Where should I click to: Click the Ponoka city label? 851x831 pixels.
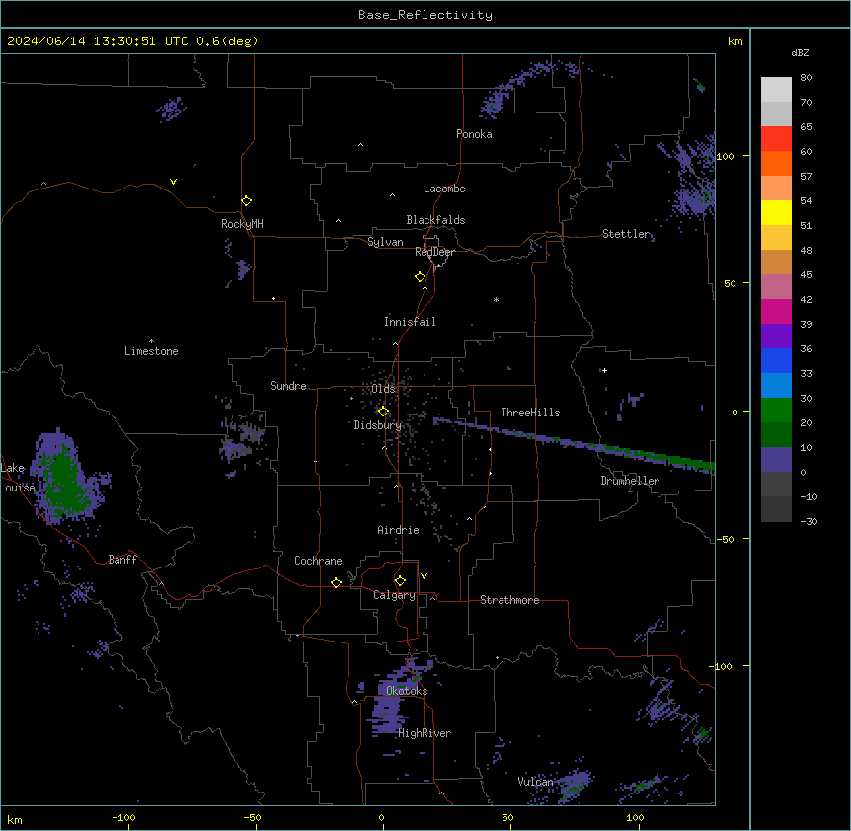[x=474, y=134]
